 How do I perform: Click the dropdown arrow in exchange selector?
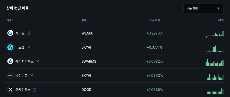(x=218, y=8)
